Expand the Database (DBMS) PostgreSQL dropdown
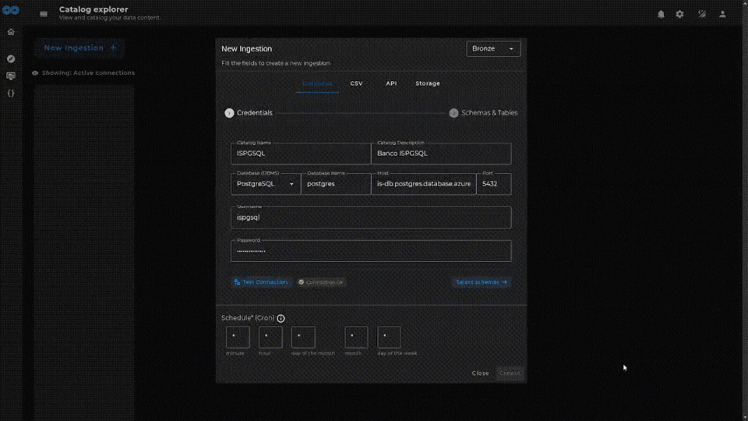This screenshot has height=421, width=748. 266,184
